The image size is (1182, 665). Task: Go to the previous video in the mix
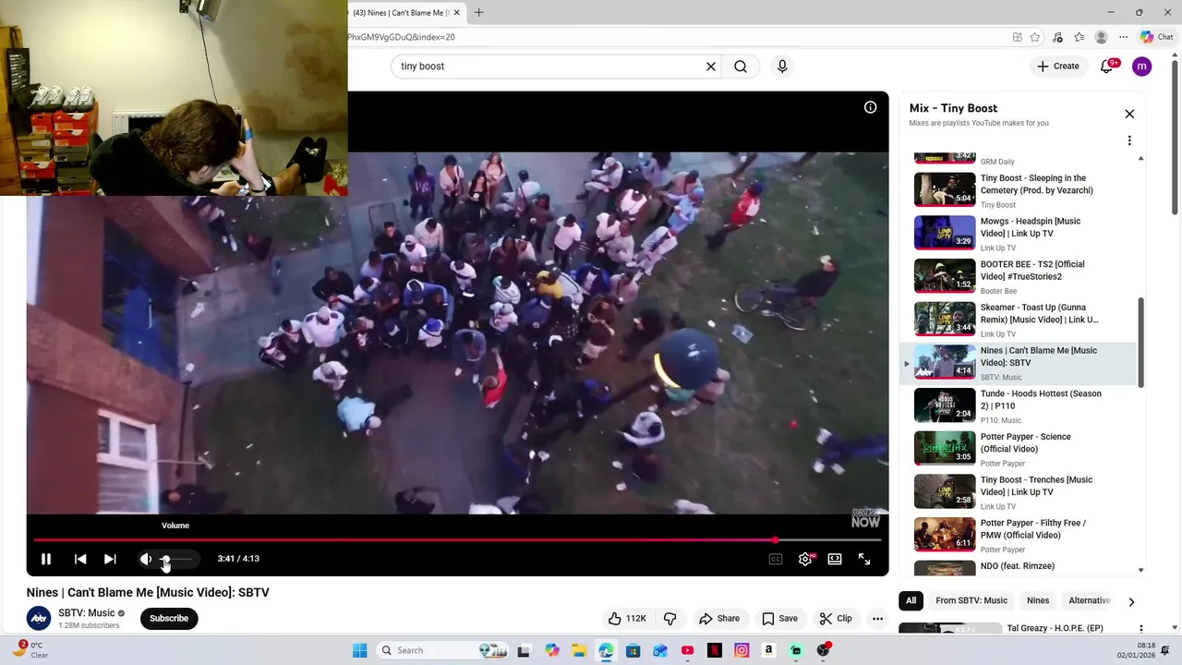coord(80,559)
